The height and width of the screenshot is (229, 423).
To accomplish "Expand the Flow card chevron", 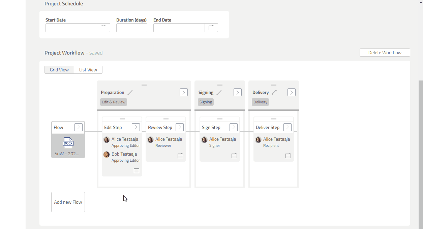I will pos(79,127).
